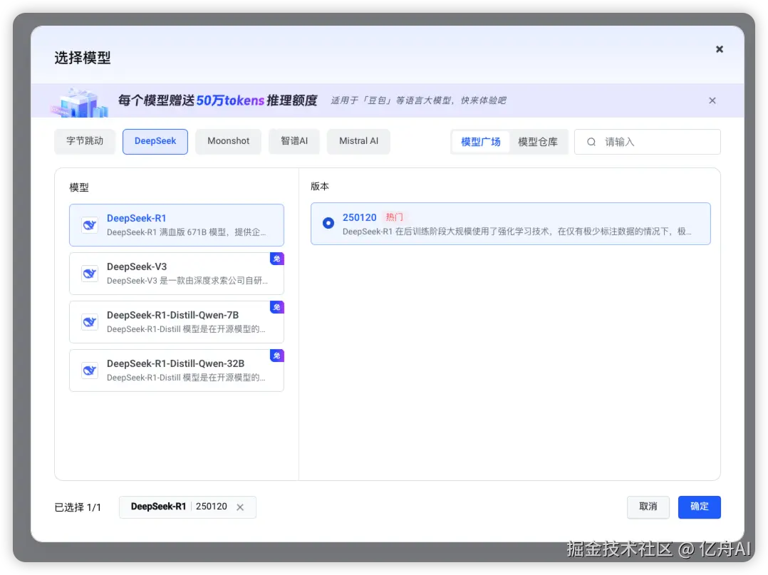Image resolution: width=768 pixels, height=575 pixels.
Task: Select the 250120 version radio button
Action: [328, 223]
